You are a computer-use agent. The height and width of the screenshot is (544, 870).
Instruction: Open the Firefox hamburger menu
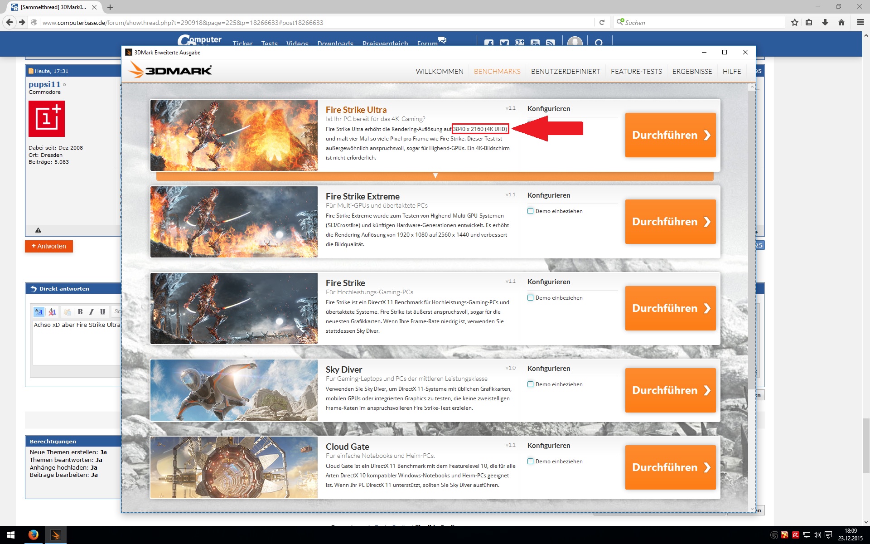(860, 22)
